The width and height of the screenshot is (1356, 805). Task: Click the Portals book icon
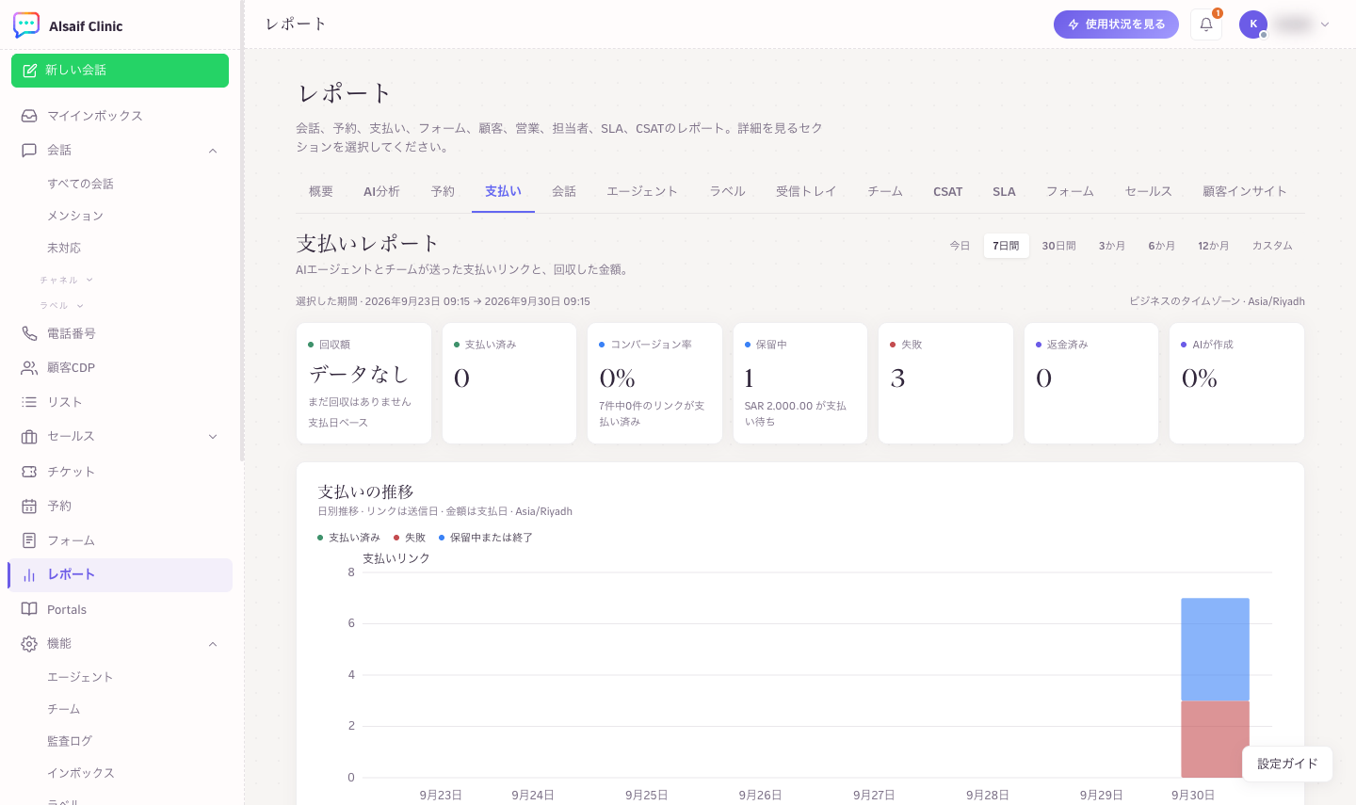(29, 609)
